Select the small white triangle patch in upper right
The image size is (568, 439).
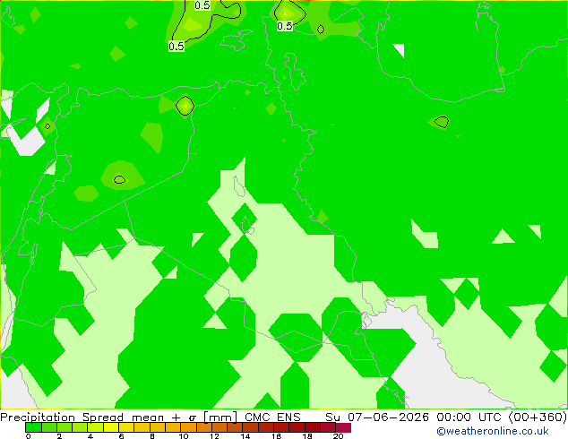[400, 50]
